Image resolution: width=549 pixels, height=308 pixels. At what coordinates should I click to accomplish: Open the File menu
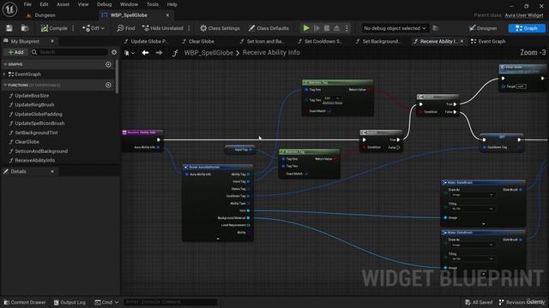(27, 4)
